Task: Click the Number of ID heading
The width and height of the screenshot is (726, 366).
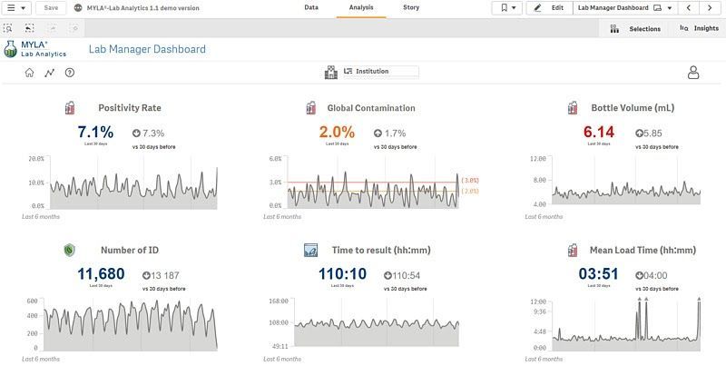Action: pyautogui.click(x=130, y=250)
